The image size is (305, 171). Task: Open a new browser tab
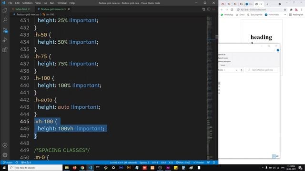[x=267, y=4]
